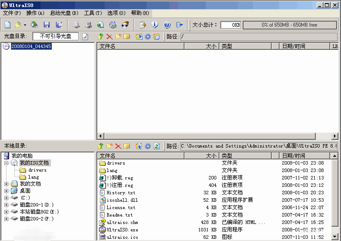
Task: Click the red X delete icon in the disc toolbar
Action: click(x=109, y=37)
